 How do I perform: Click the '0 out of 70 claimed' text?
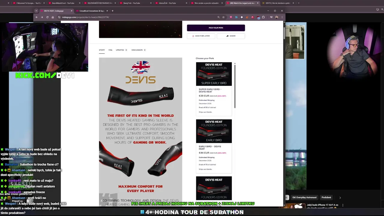click(207, 164)
